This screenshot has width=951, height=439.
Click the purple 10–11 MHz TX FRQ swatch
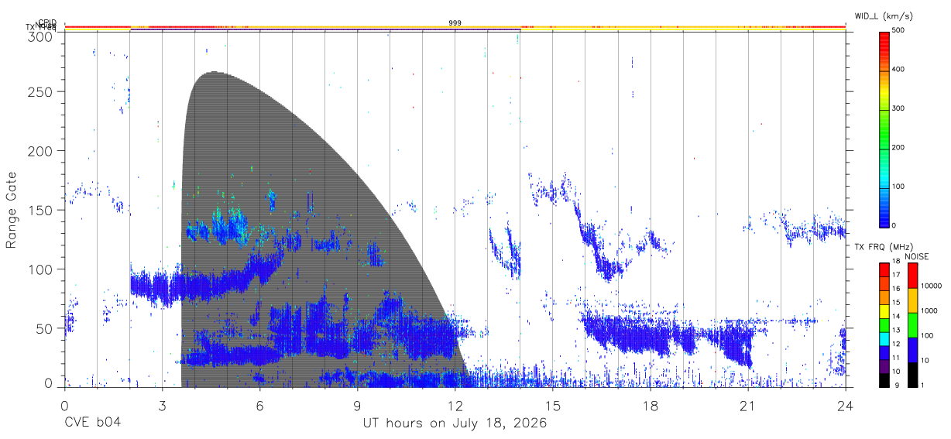[884, 365]
